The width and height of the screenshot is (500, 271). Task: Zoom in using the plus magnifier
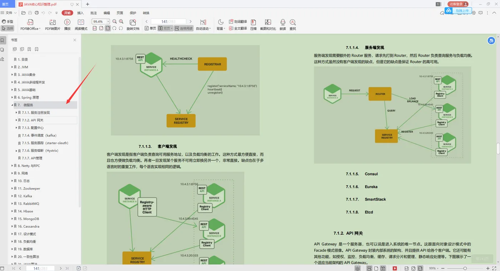pos(121,21)
